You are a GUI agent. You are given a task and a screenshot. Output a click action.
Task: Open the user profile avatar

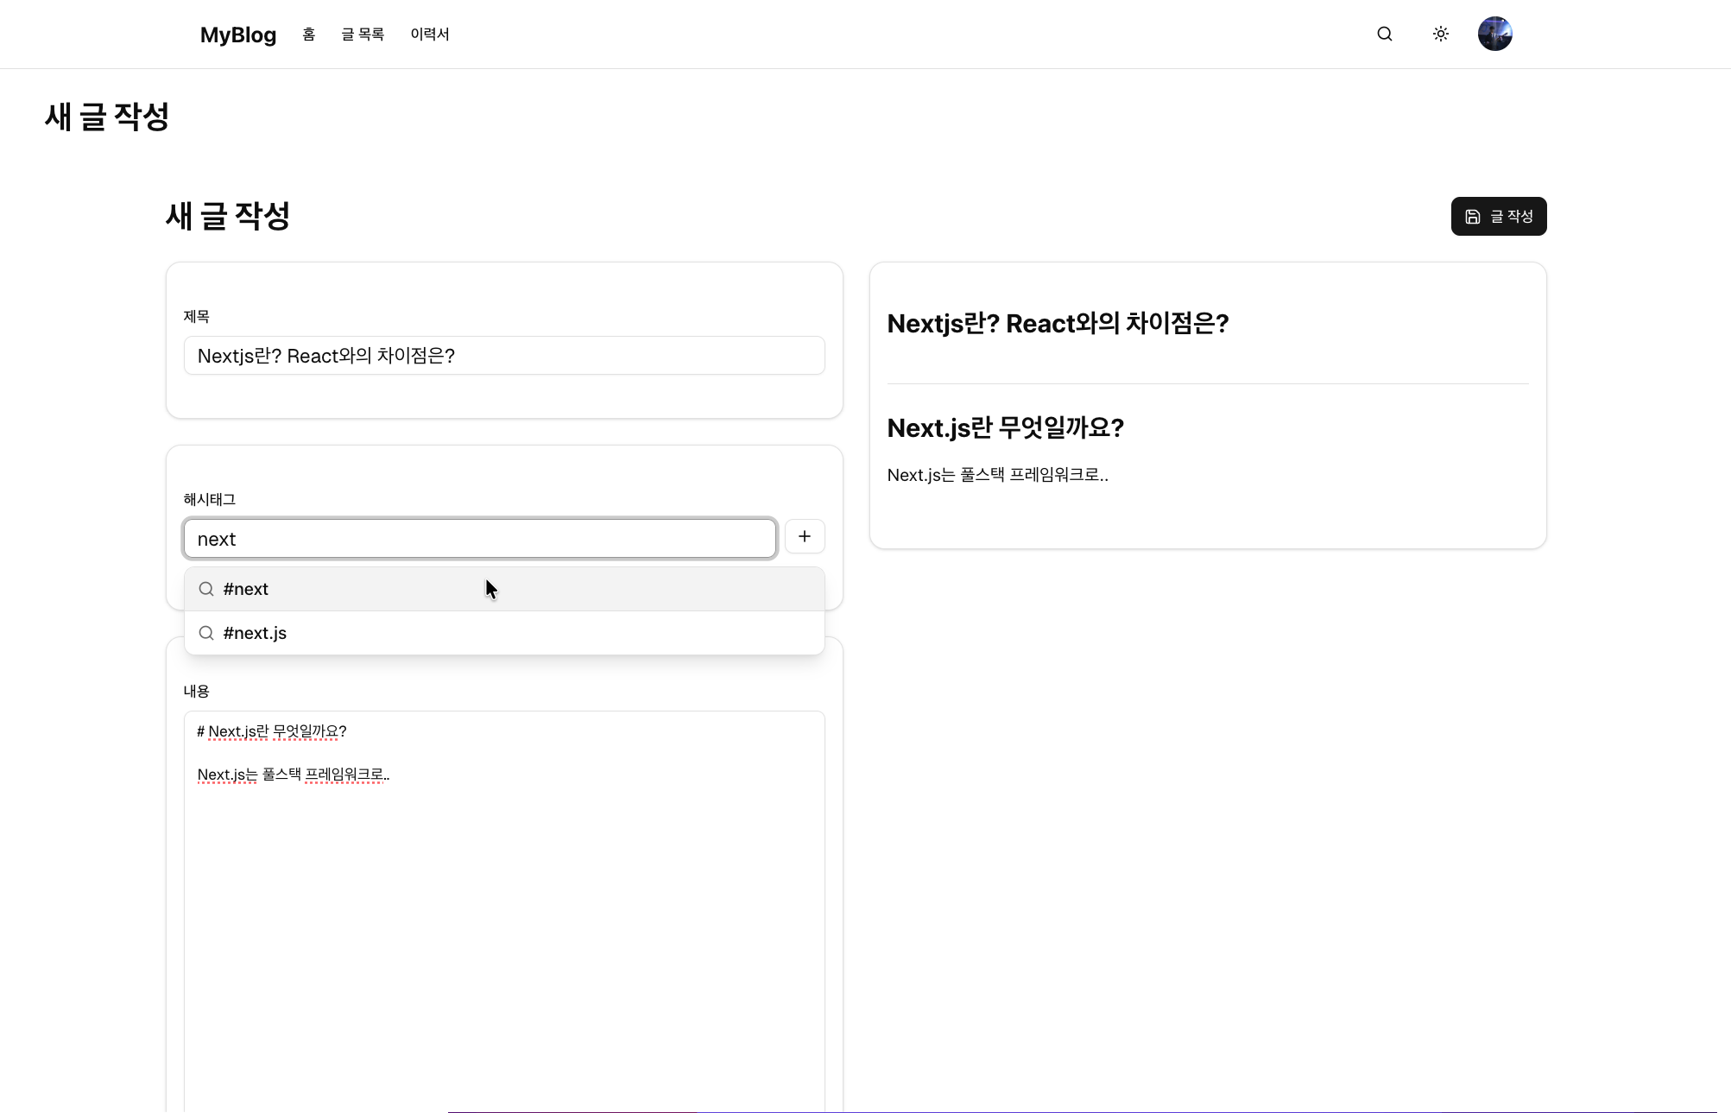click(1494, 34)
